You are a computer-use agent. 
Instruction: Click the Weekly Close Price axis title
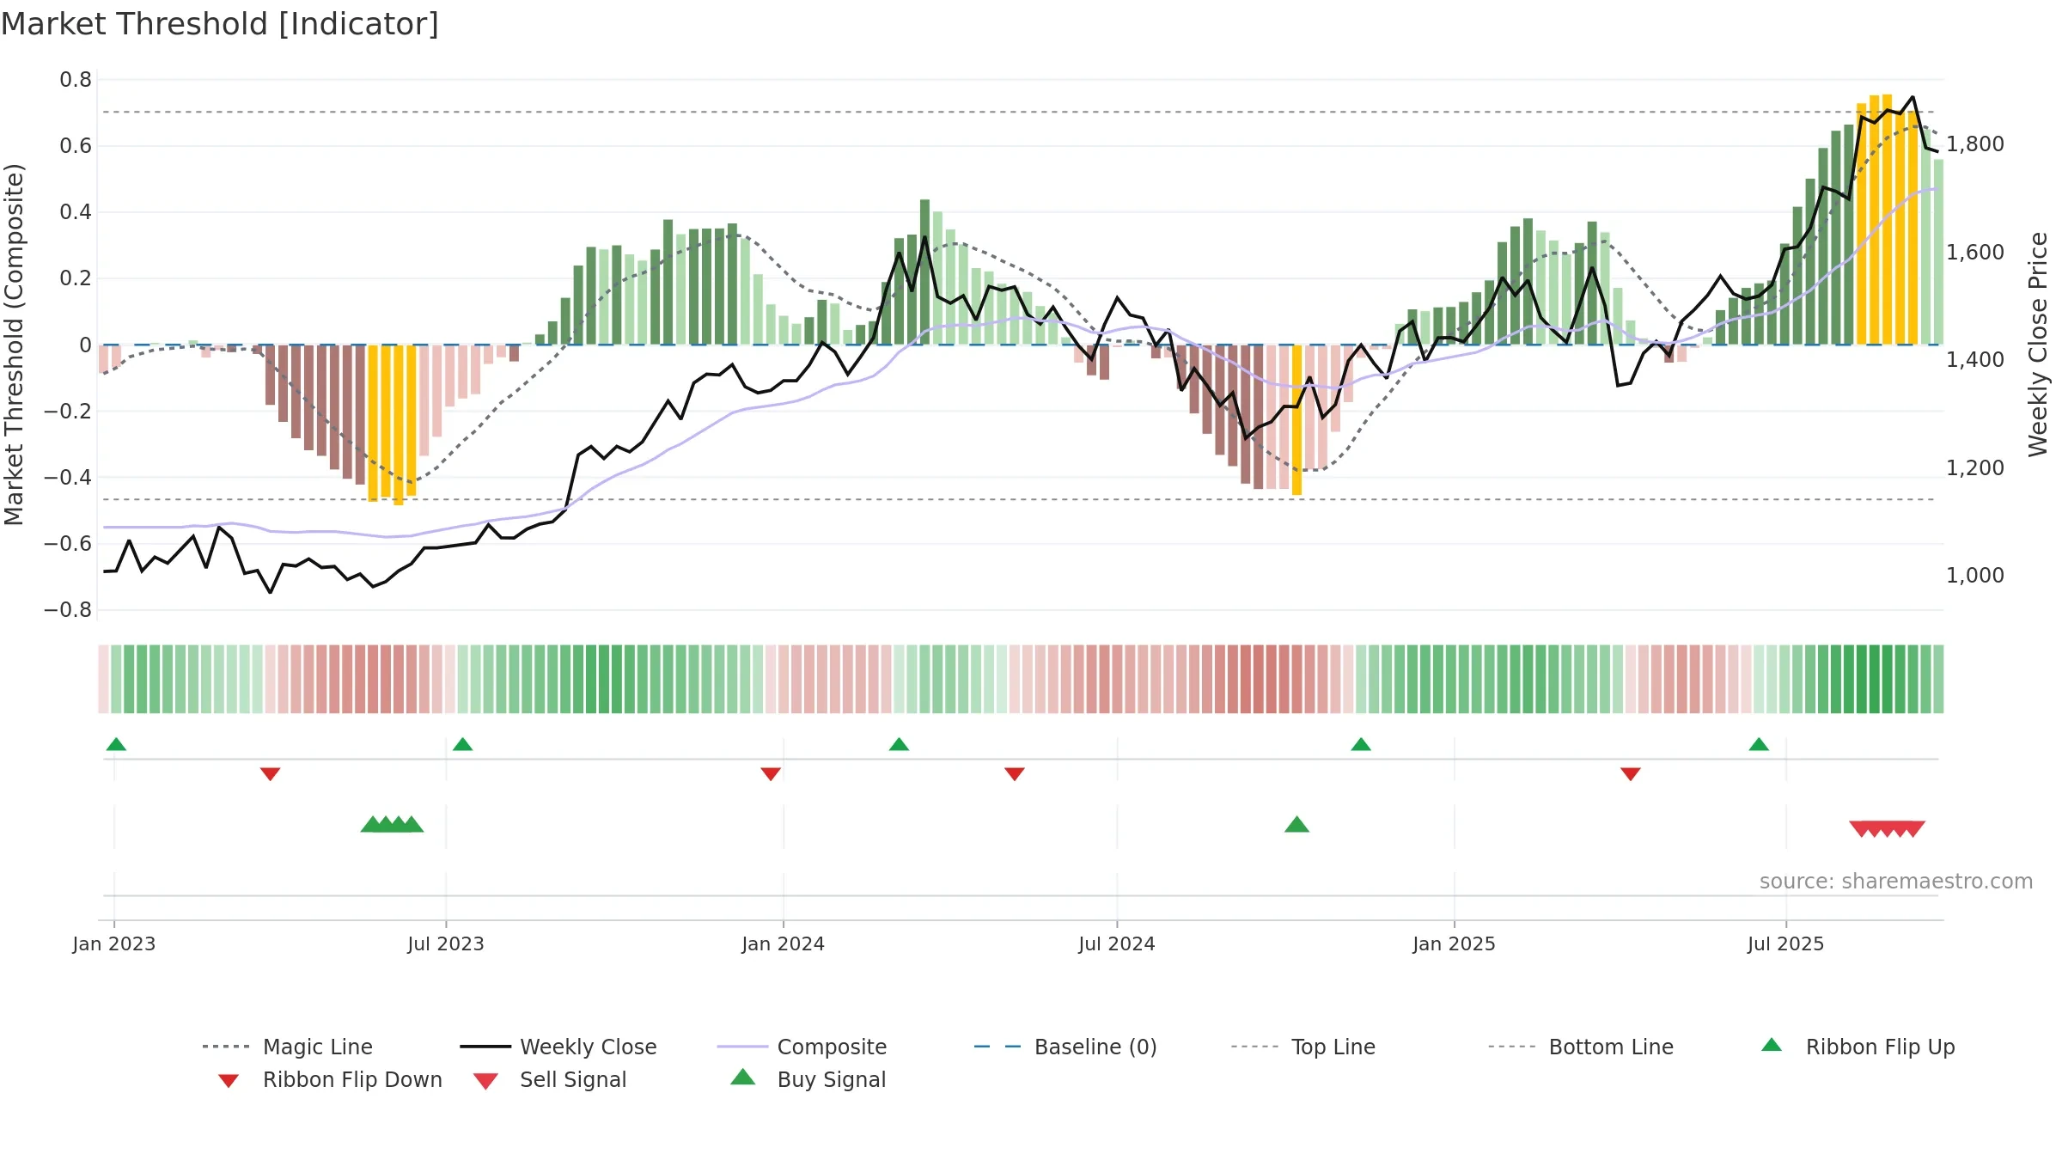(2038, 345)
